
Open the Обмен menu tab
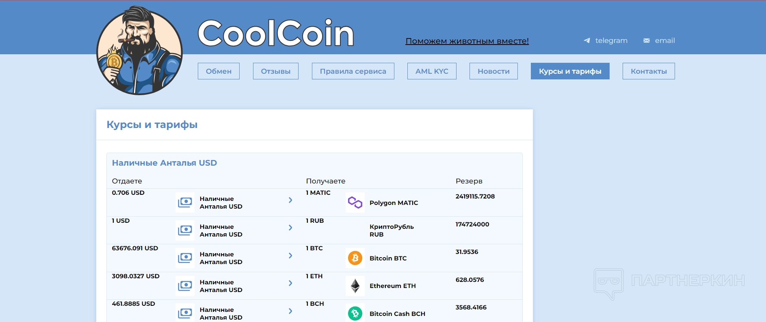click(x=219, y=71)
